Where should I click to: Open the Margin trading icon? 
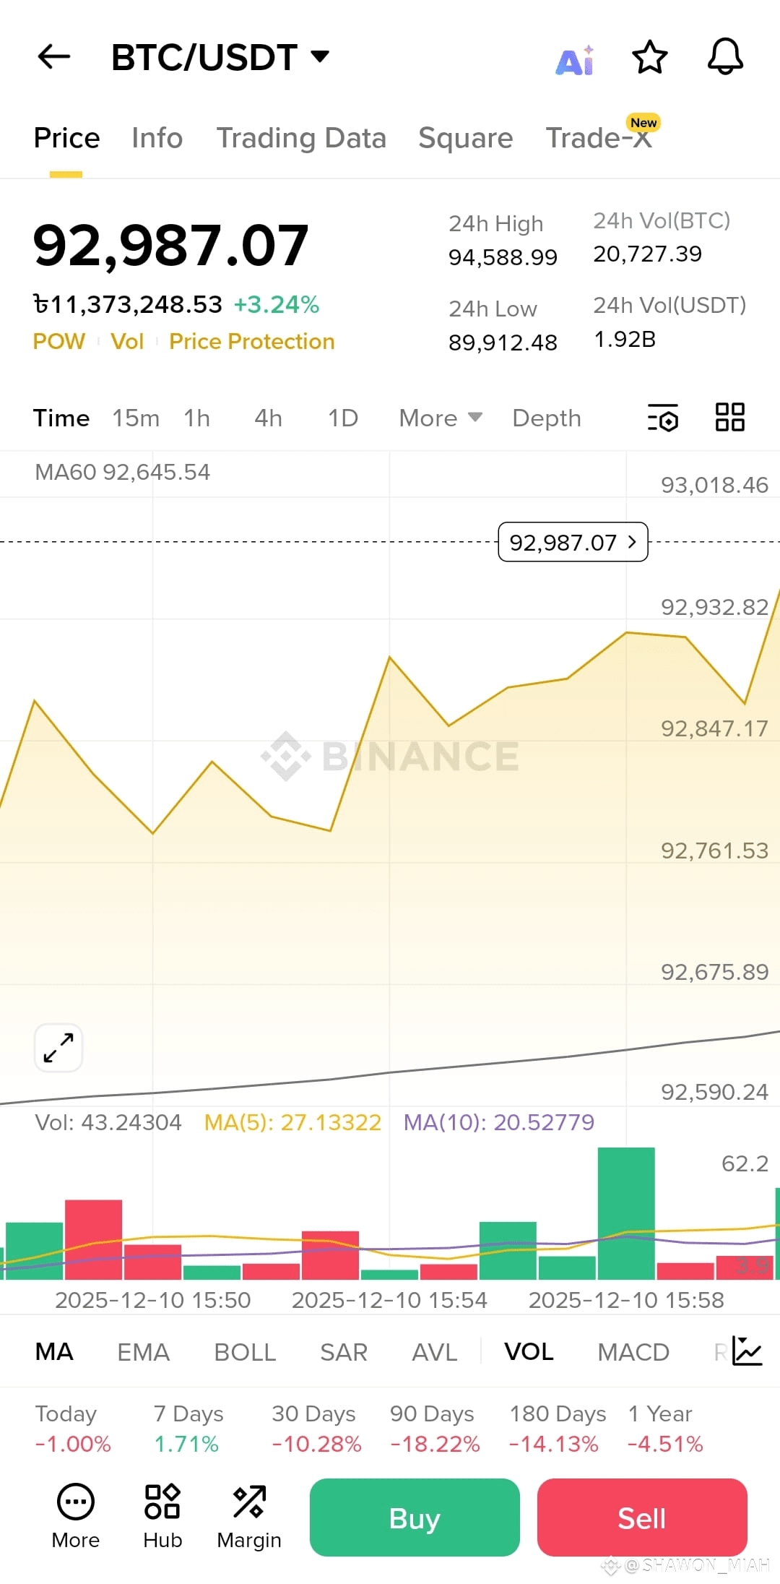249,1516
